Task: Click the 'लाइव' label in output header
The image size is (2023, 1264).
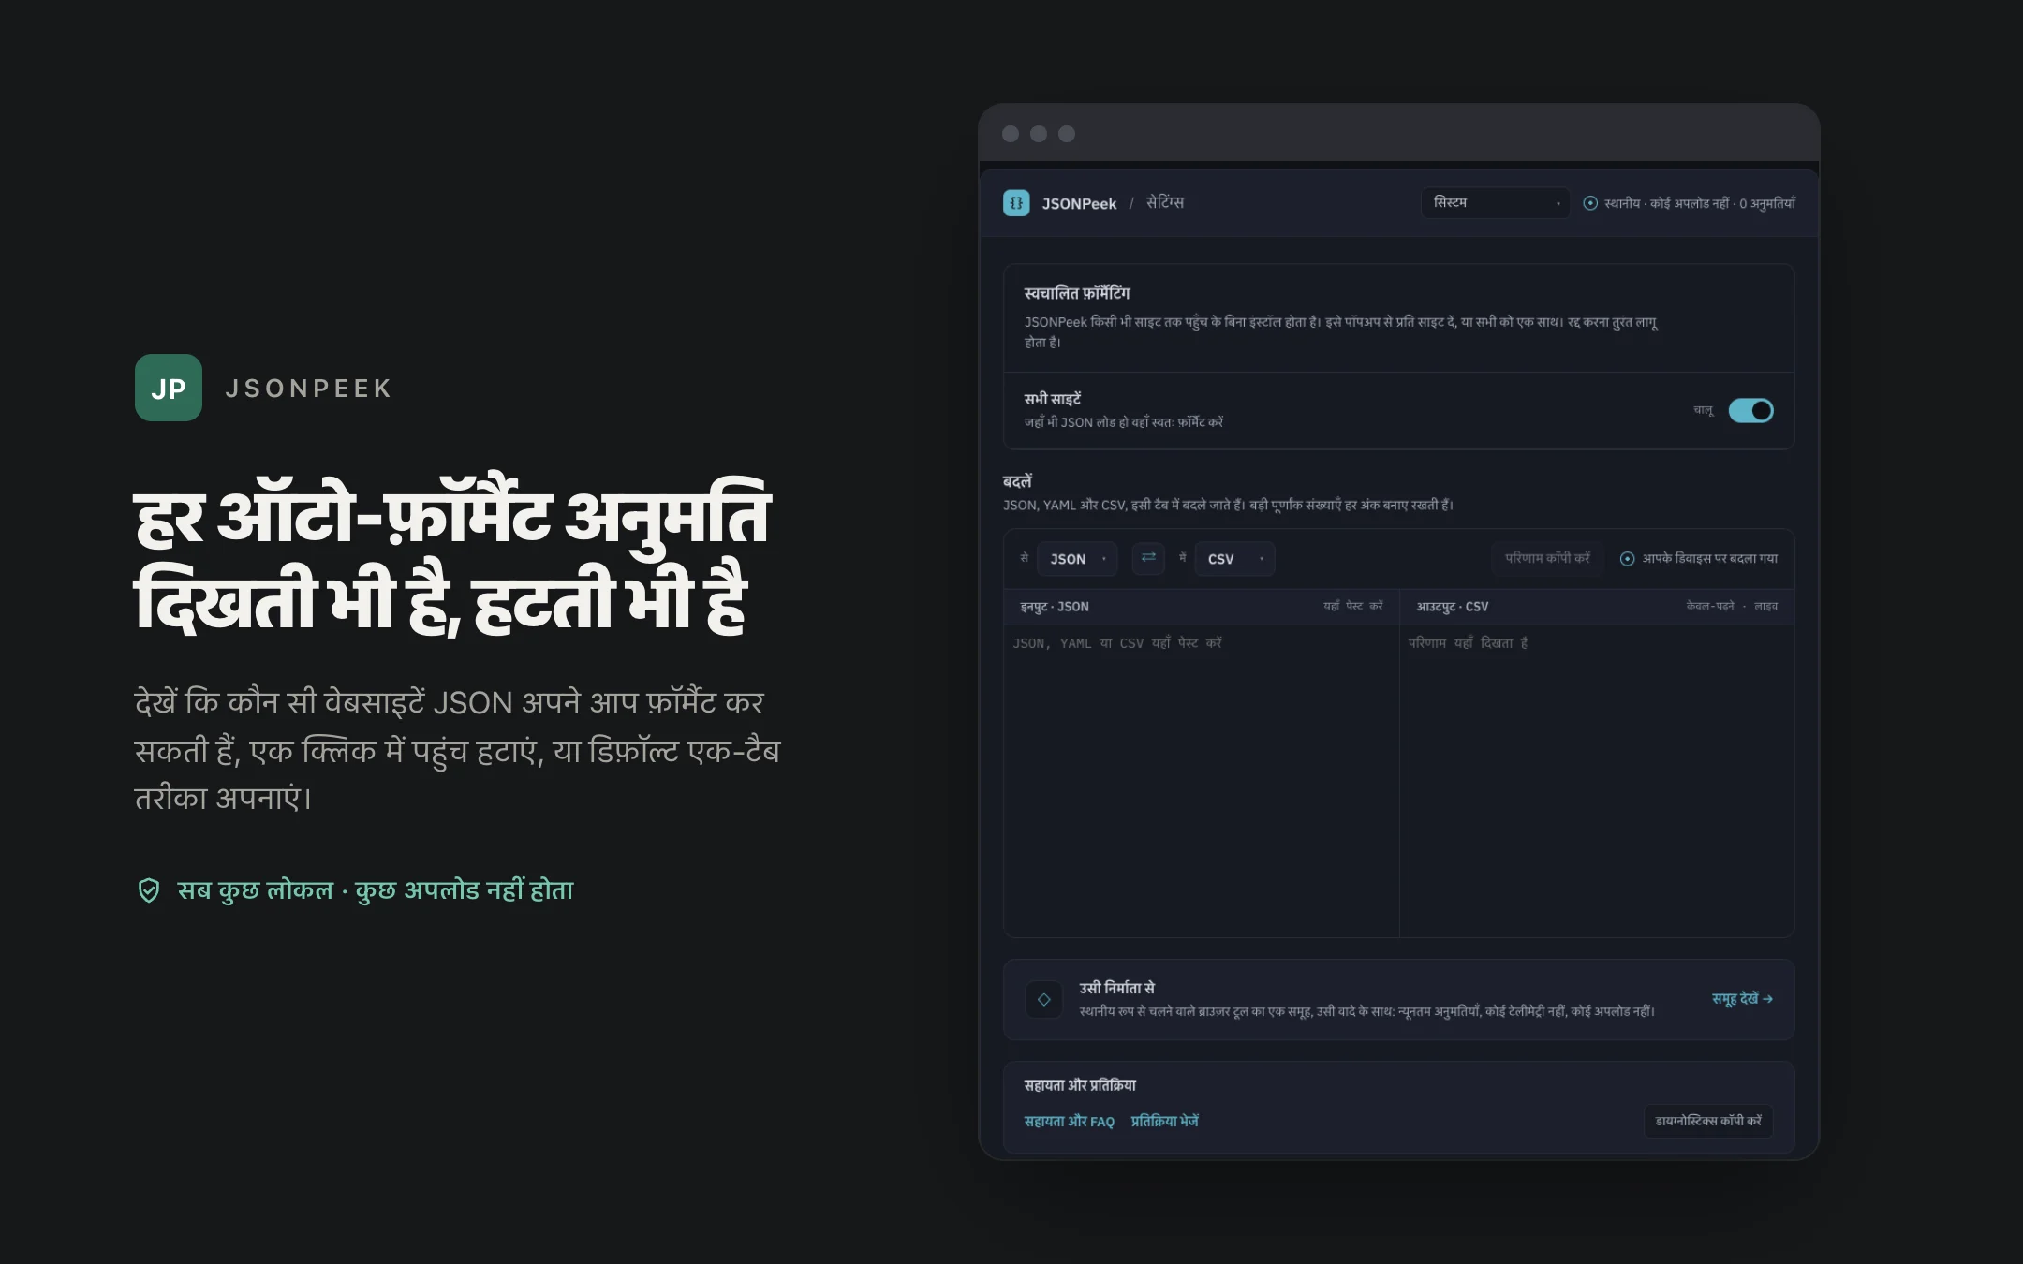Action: tap(1766, 607)
